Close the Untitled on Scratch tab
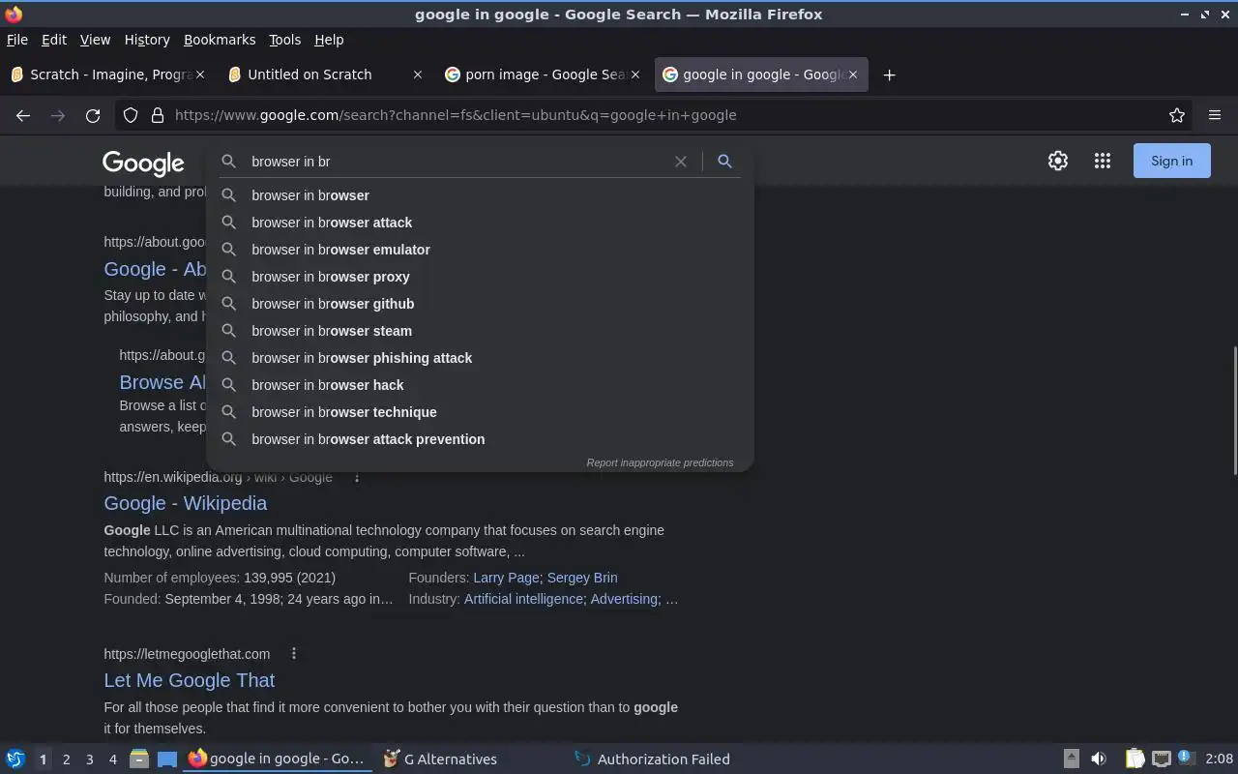1238x774 pixels. click(x=418, y=74)
